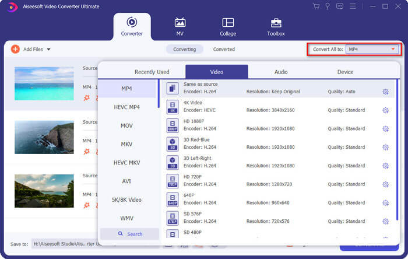Select the Device format tab
The image size is (408, 259).
click(345, 72)
